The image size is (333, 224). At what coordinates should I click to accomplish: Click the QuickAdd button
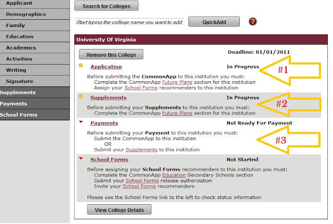coord(214,22)
